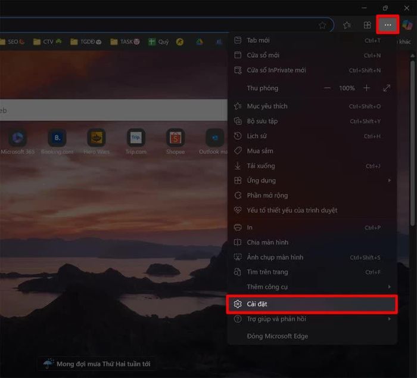Increase zoom with the plus button
The image size is (417, 378).
(x=366, y=88)
